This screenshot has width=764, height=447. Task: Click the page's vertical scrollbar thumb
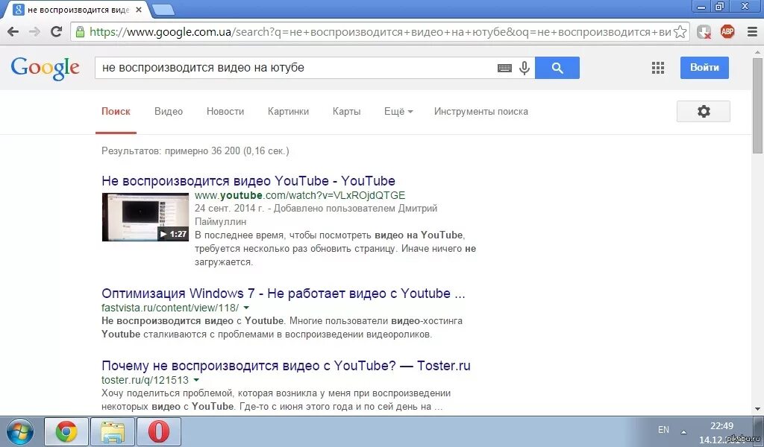[x=758, y=104]
